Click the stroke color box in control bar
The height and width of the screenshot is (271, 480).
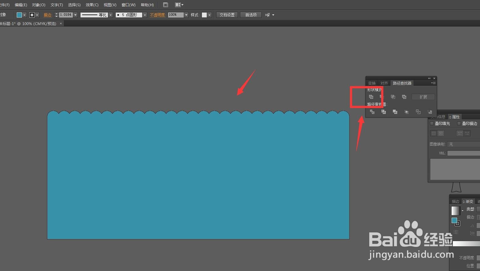pyautogui.click(x=32, y=15)
